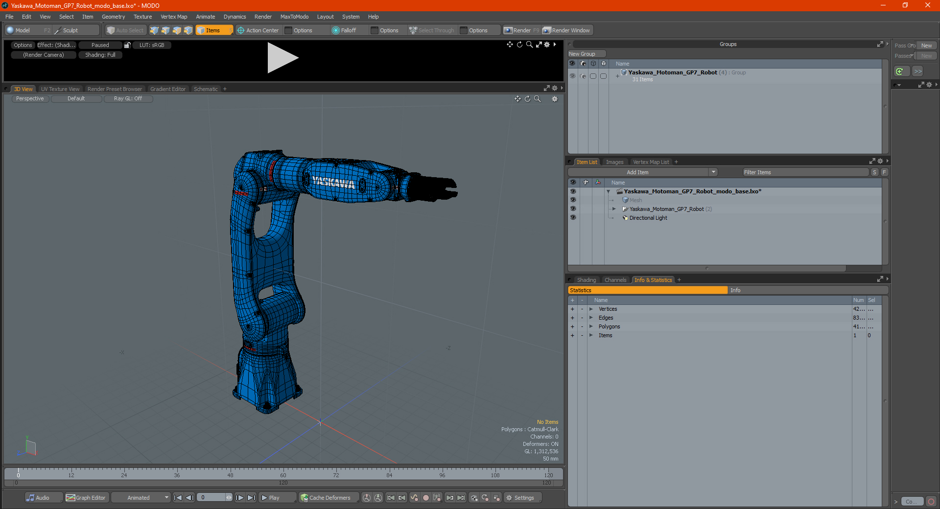Viewport: 940px width, 509px height.
Task: Click the plus beside Edges statistics
Action: [572, 318]
